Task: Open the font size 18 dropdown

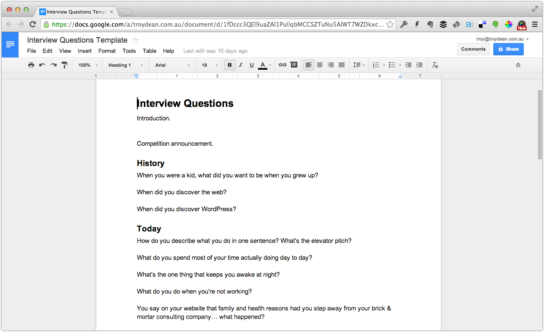Action: (209, 65)
